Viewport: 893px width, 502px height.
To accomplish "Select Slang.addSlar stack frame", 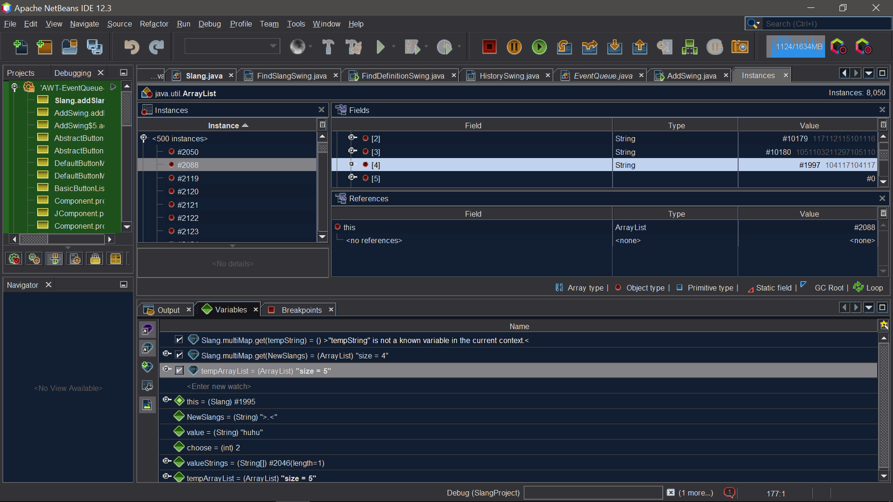I will 79,100.
